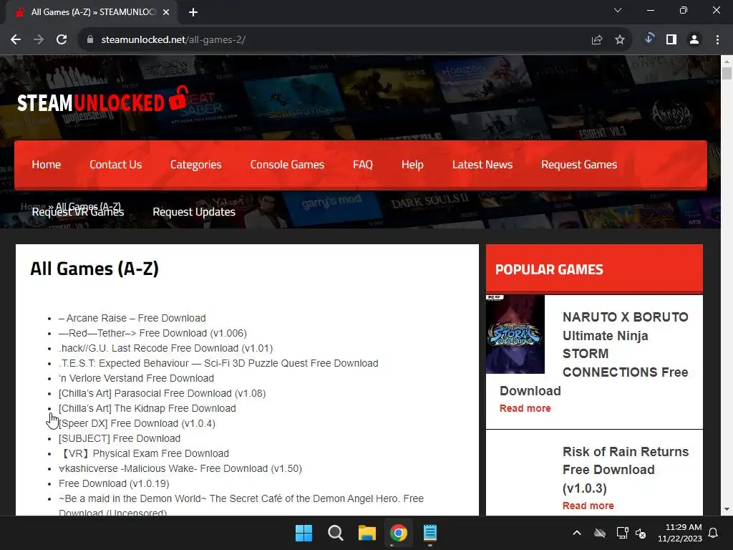Open .T.E.S.T: Expected Behaviour link
Viewport: 733px width, 550px height.
click(x=218, y=363)
